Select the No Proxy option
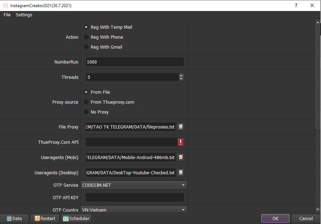Viewport: 321px width, 224px height. click(86, 112)
